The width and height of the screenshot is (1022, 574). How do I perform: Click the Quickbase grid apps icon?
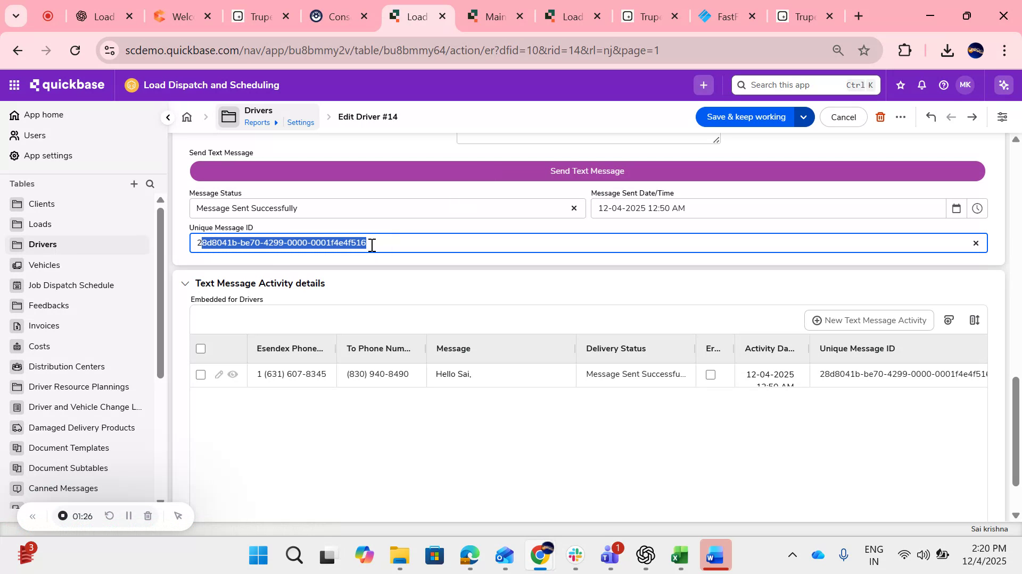[14, 85]
